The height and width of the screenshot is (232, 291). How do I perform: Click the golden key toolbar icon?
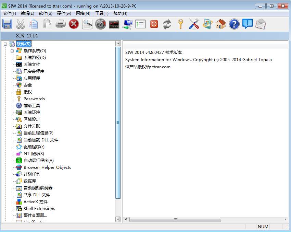(180, 24)
